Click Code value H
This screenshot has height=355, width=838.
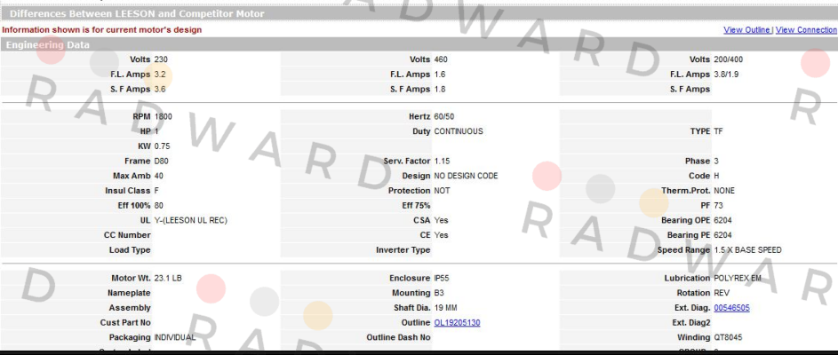click(x=716, y=176)
